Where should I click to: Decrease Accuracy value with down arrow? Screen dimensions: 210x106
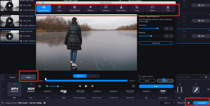pos(172,29)
